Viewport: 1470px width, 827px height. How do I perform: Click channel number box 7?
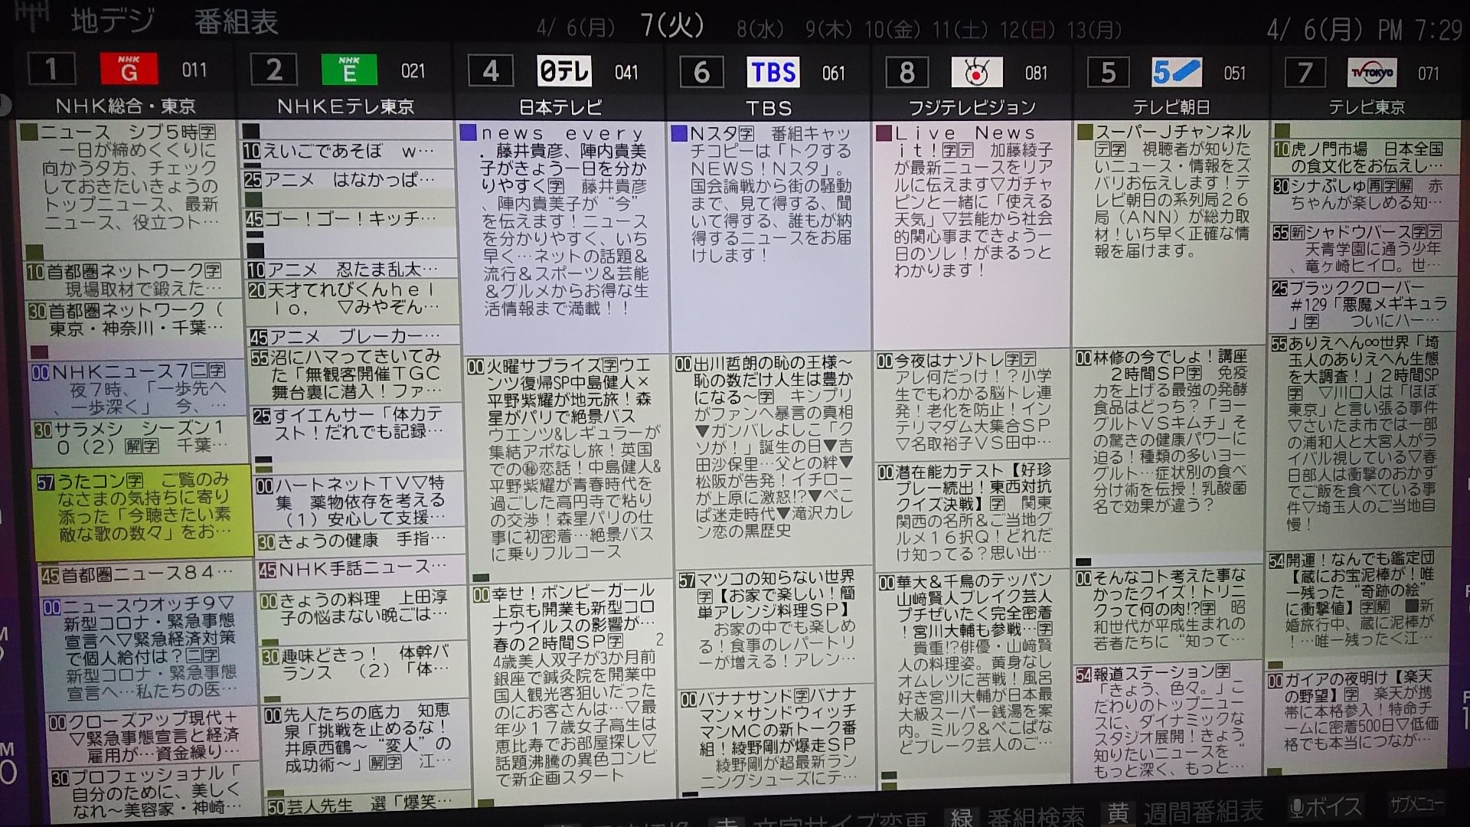coord(1305,73)
